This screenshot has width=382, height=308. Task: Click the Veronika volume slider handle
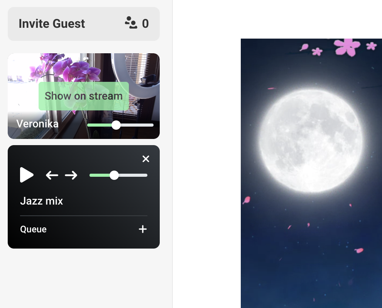pyautogui.click(x=116, y=125)
